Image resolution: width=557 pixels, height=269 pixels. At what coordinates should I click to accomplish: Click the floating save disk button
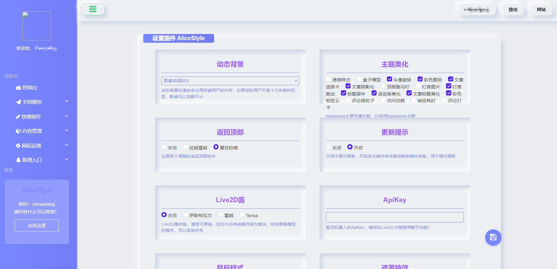click(493, 237)
